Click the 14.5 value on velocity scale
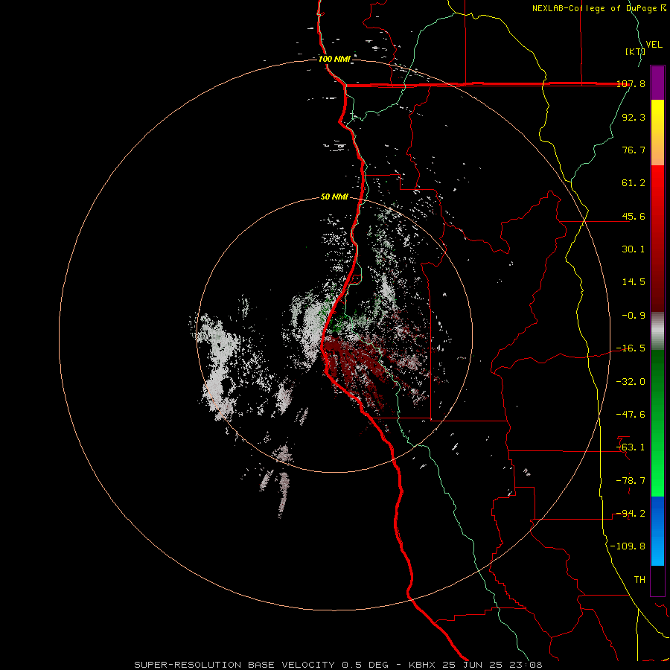Image resolution: width=670 pixels, height=670 pixels. click(x=634, y=282)
